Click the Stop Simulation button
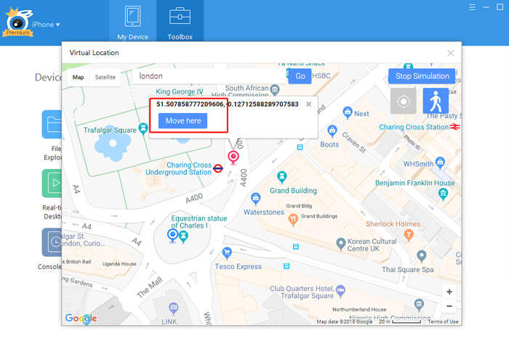Image resolution: width=509 pixels, height=341 pixels. 422,76
